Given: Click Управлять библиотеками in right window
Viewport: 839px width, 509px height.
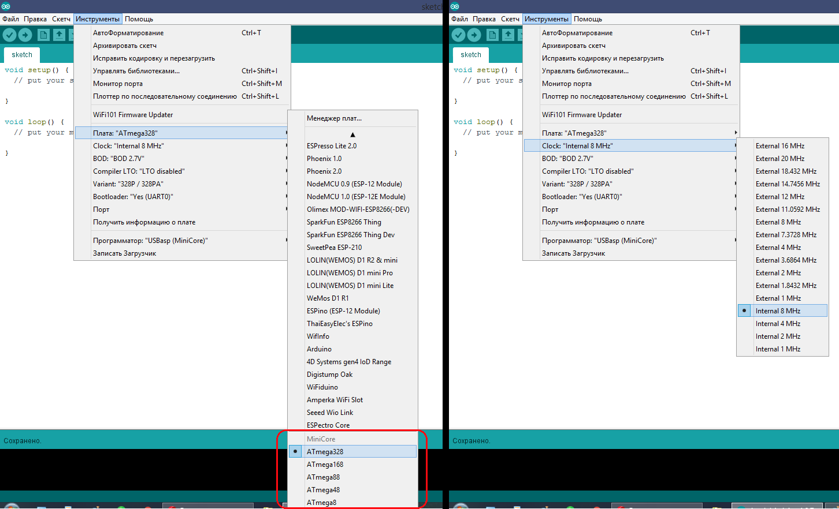Looking at the screenshot, I should pos(631,71).
